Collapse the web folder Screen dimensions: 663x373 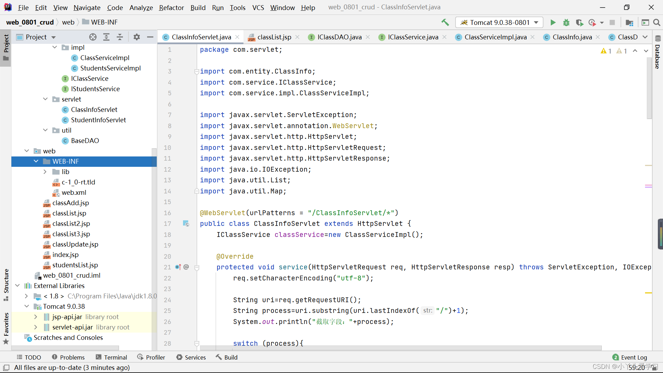click(x=27, y=151)
